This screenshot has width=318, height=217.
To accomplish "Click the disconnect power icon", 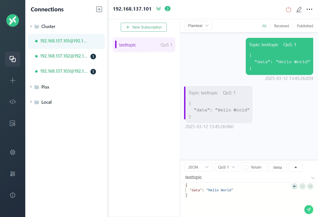I will click(x=288, y=10).
